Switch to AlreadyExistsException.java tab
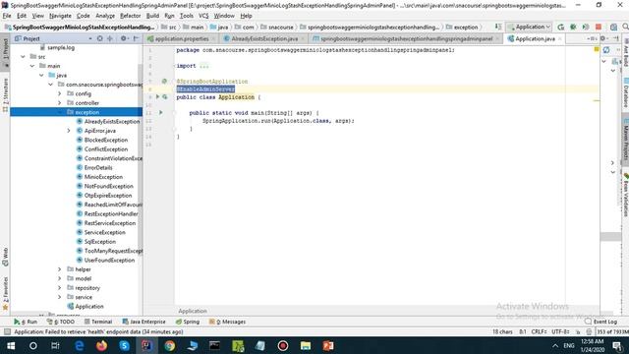This screenshot has height=354, width=629. pos(264,38)
